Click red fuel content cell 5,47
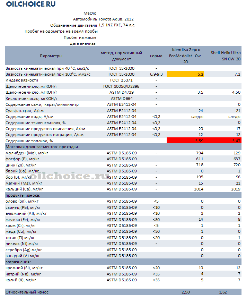Screen dimensions: 246x298 point(222,141)
